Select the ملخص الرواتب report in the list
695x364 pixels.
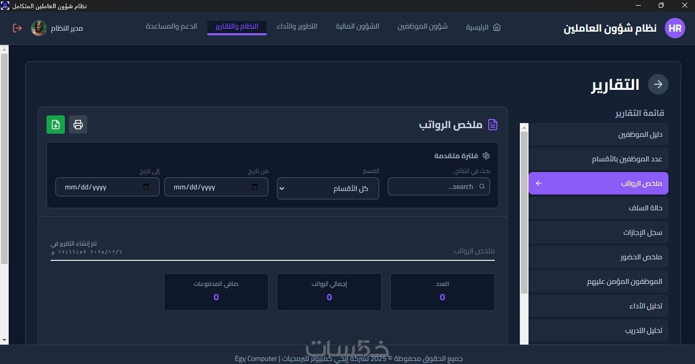(x=598, y=183)
